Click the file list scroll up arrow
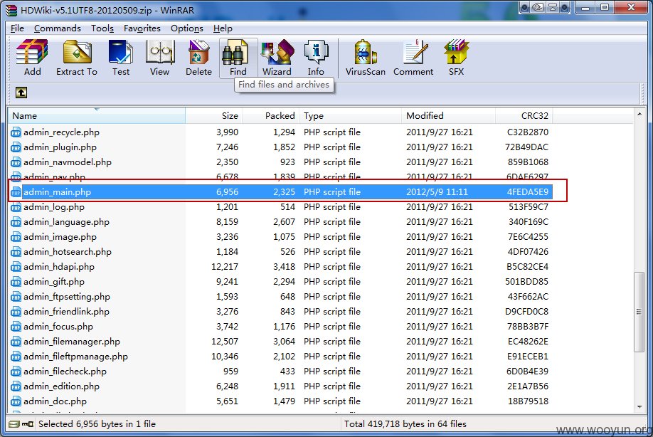The width and height of the screenshot is (653, 437). (x=639, y=114)
